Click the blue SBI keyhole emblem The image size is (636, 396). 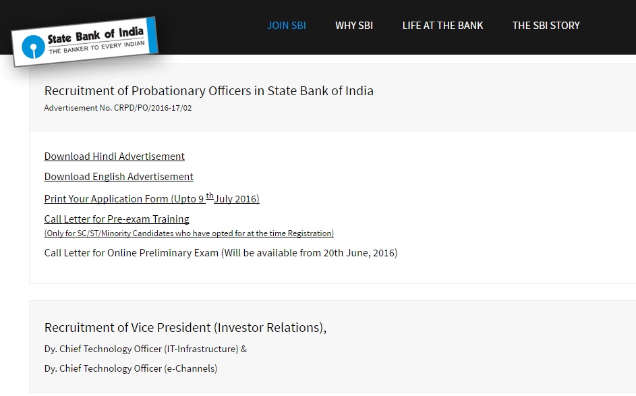pos(33,47)
